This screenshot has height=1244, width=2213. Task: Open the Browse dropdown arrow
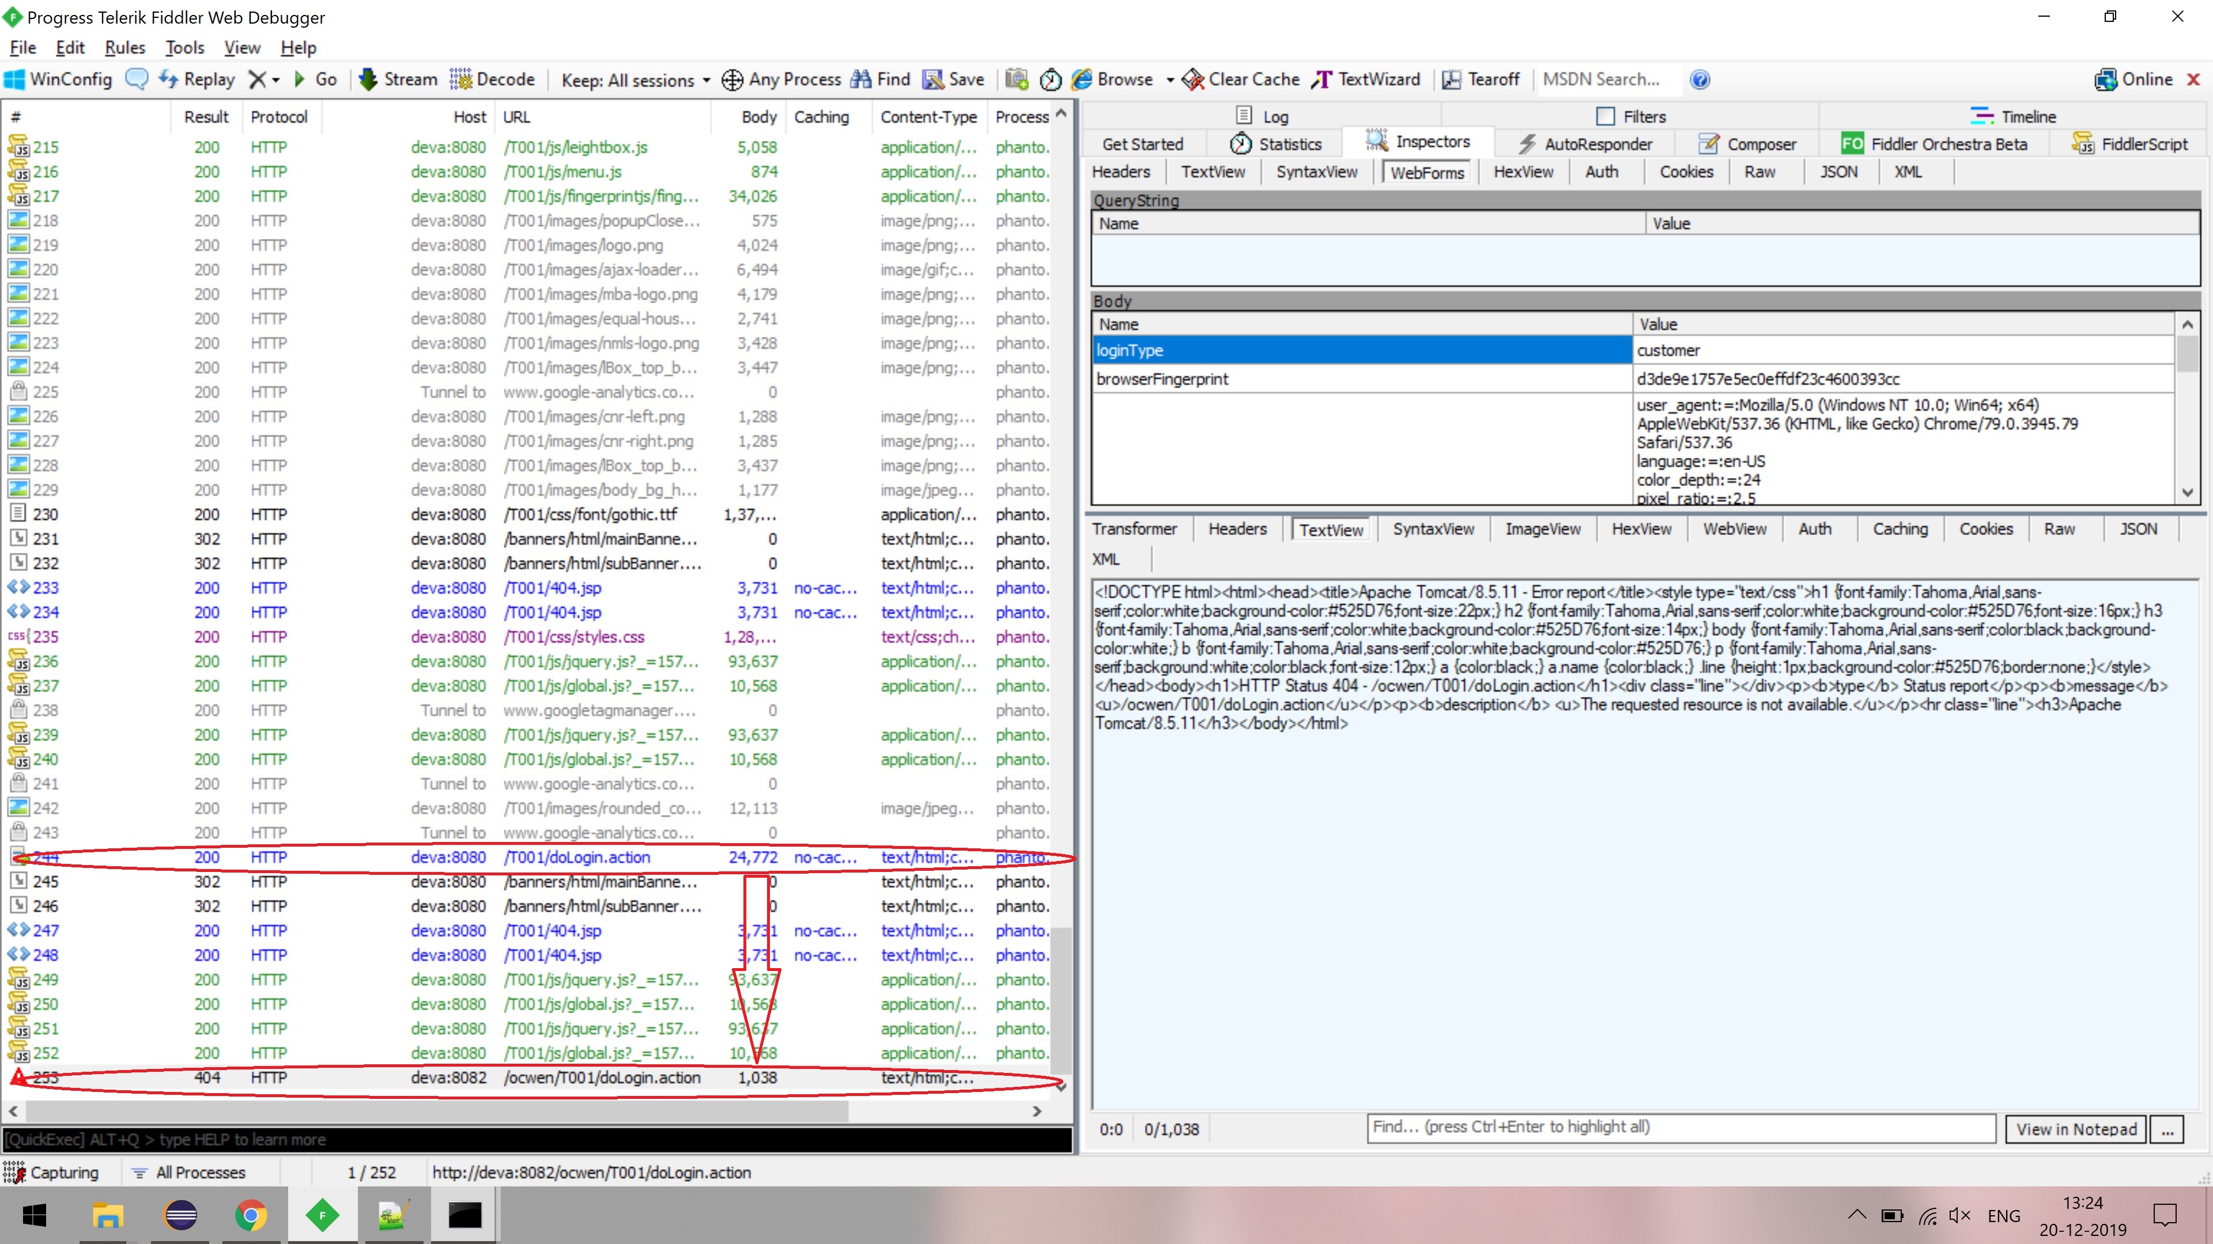pos(1170,80)
